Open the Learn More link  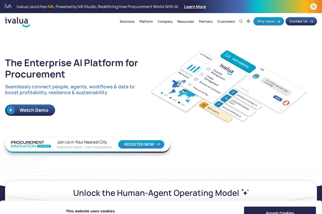pyautogui.click(x=195, y=7)
